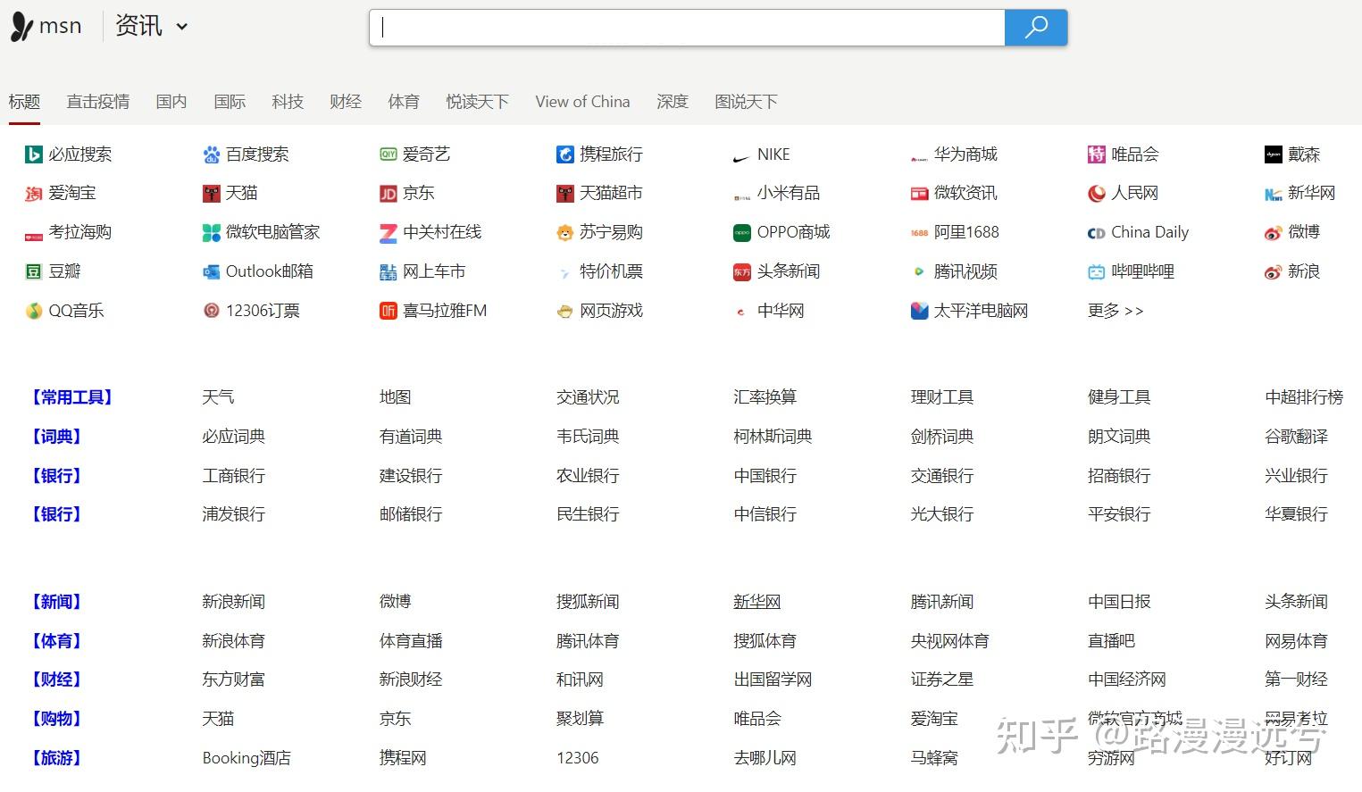Image resolution: width=1362 pixels, height=792 pixels.
Task: Open the 戴森 icon
Action: (x=1273, y=154)
